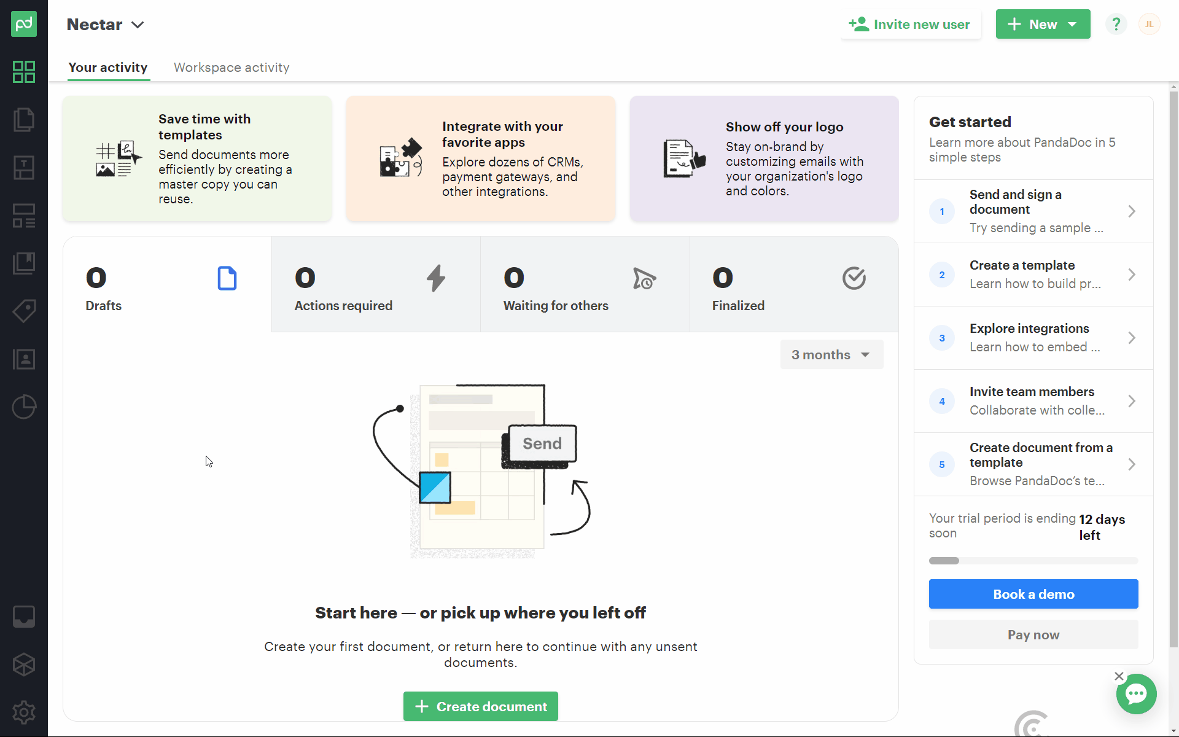Open Show off your logo card
The height and width of the screenshot is (737, 1179).
click(764, 158)
